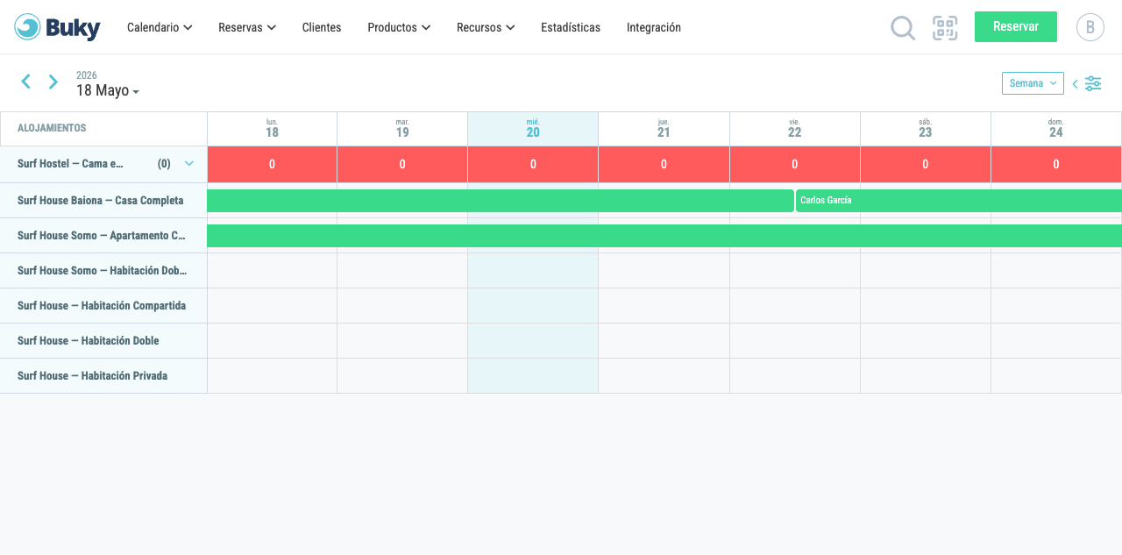Viewport: 1122px width, 555px height.
Task: Open the Recursos menu
Action: (x=486, y=27)
